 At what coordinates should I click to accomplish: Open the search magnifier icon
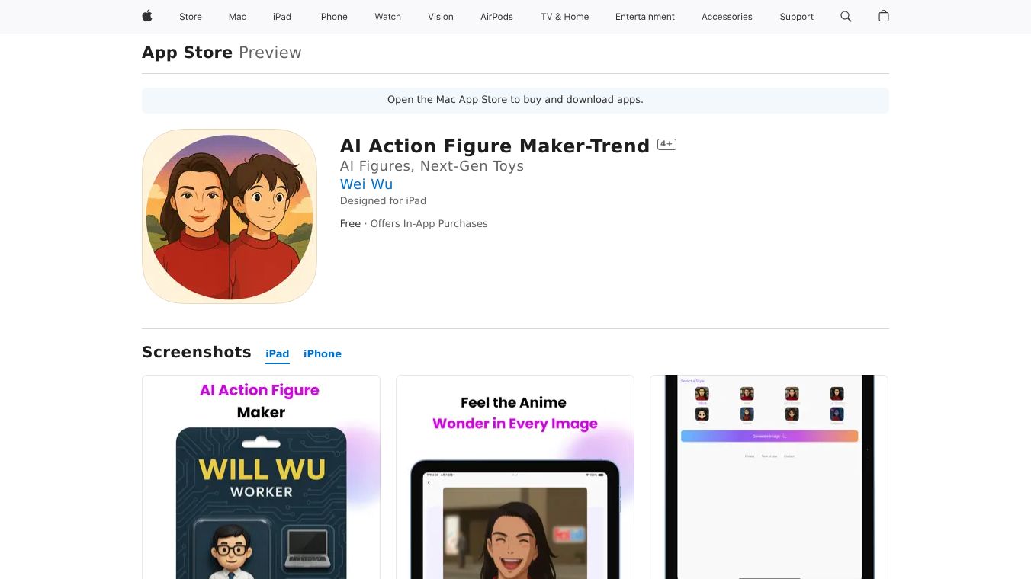tap(846, 16)
